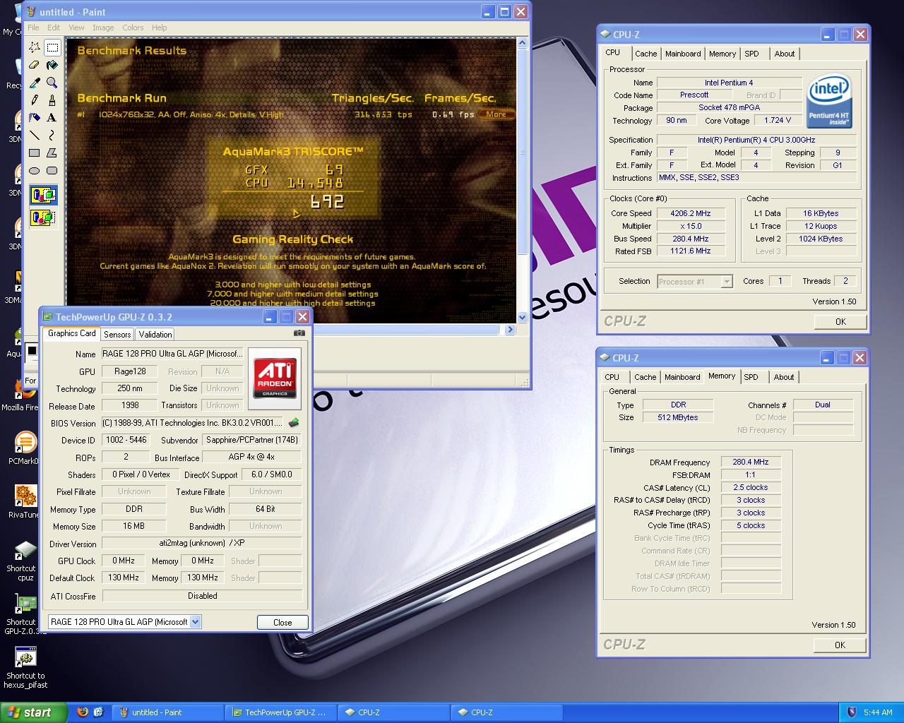This screenshot has height=723, width=904.
Task: Click Paint vertical scrollbar down arrow
Action: (523, 318)
